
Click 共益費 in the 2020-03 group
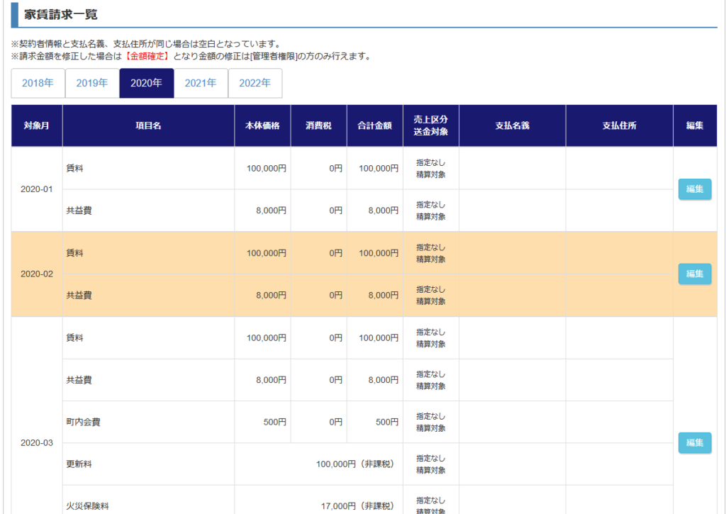click(79, 380)
